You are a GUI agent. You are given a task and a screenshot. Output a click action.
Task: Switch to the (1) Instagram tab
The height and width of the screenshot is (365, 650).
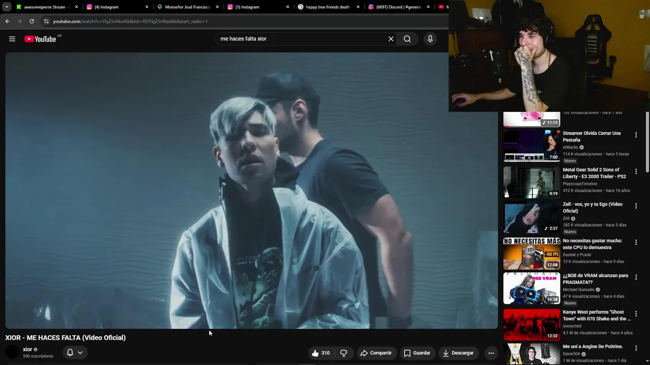pos(258,7)
